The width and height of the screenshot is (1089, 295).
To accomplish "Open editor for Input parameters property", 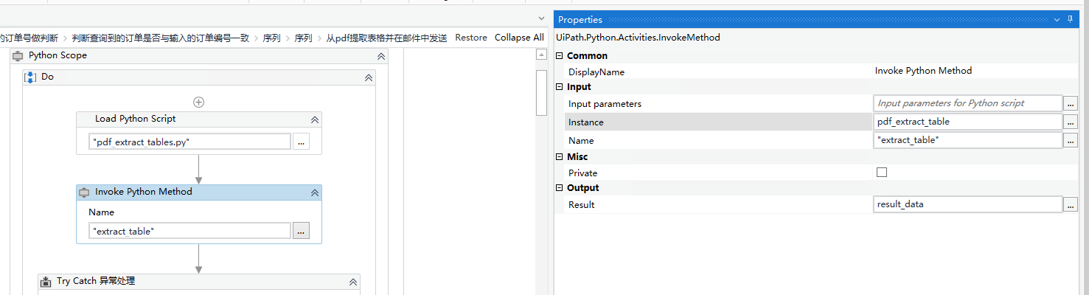I will tap(1071, 104).
